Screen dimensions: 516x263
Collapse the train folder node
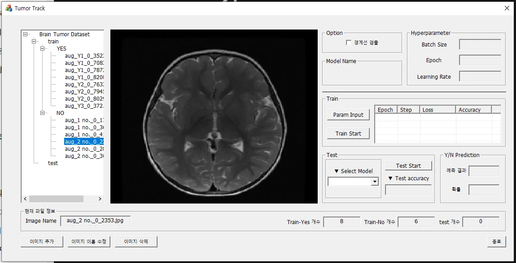34,41
